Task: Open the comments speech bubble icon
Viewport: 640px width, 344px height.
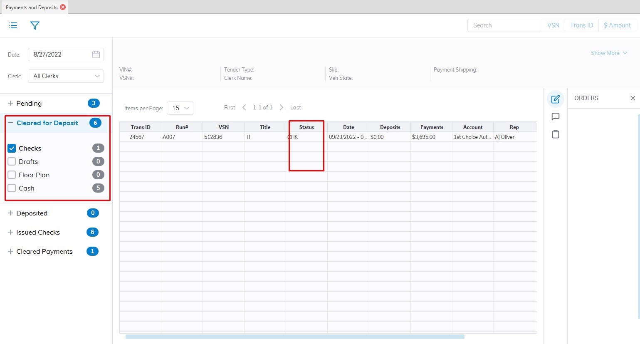Action: point(555,116)
